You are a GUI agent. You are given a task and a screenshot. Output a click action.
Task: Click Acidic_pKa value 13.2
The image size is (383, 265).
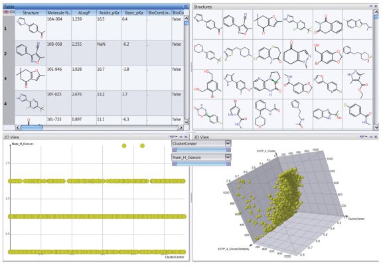[101, 94]
